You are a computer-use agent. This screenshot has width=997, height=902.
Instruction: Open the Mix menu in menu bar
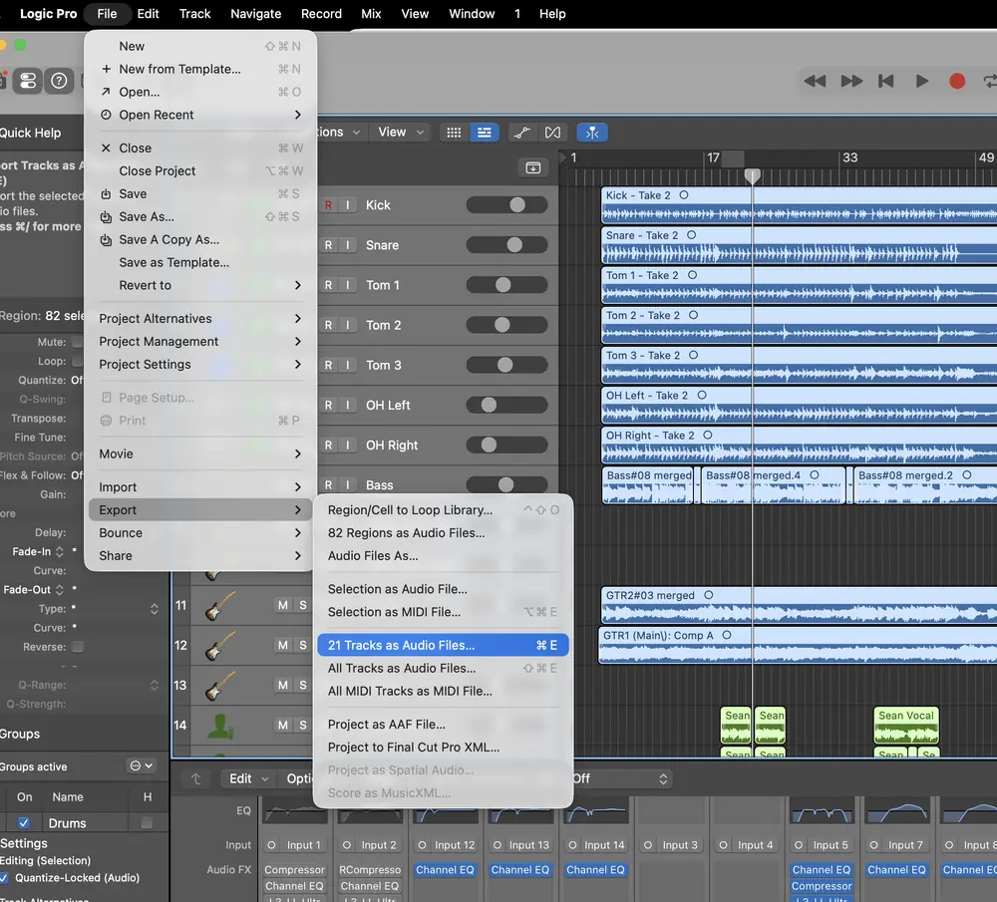[x=371, y=13]
